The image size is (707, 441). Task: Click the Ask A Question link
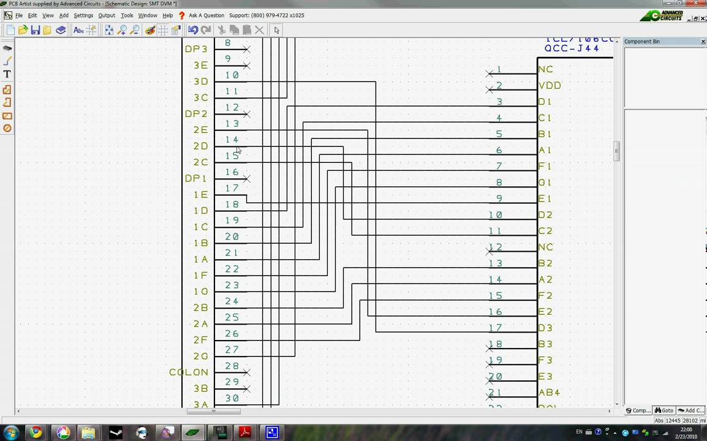pos(206,15)
